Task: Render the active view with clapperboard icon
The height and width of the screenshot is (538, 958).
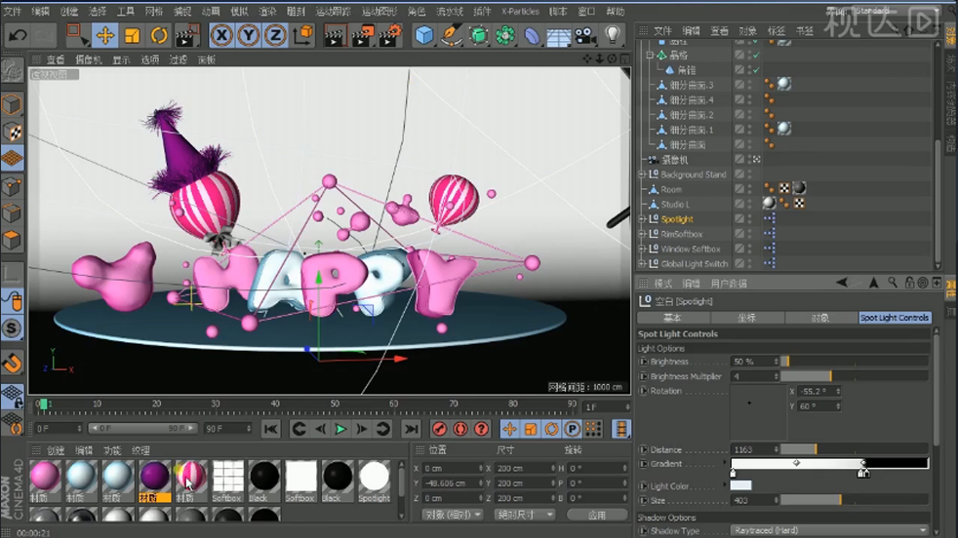Action: point(335,35)
